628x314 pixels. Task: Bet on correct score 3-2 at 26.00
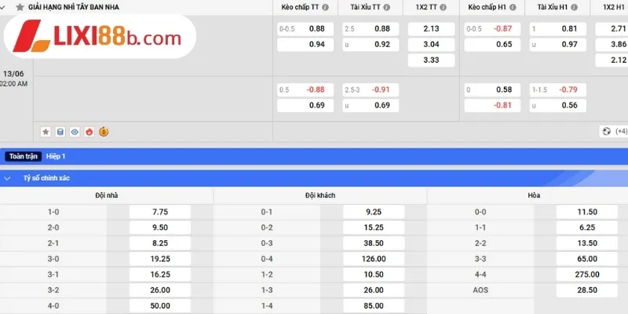160,290
